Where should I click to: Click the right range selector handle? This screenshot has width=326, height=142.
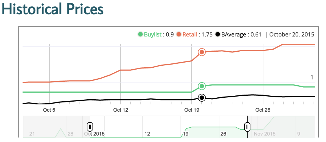click(x=247, y=127)
